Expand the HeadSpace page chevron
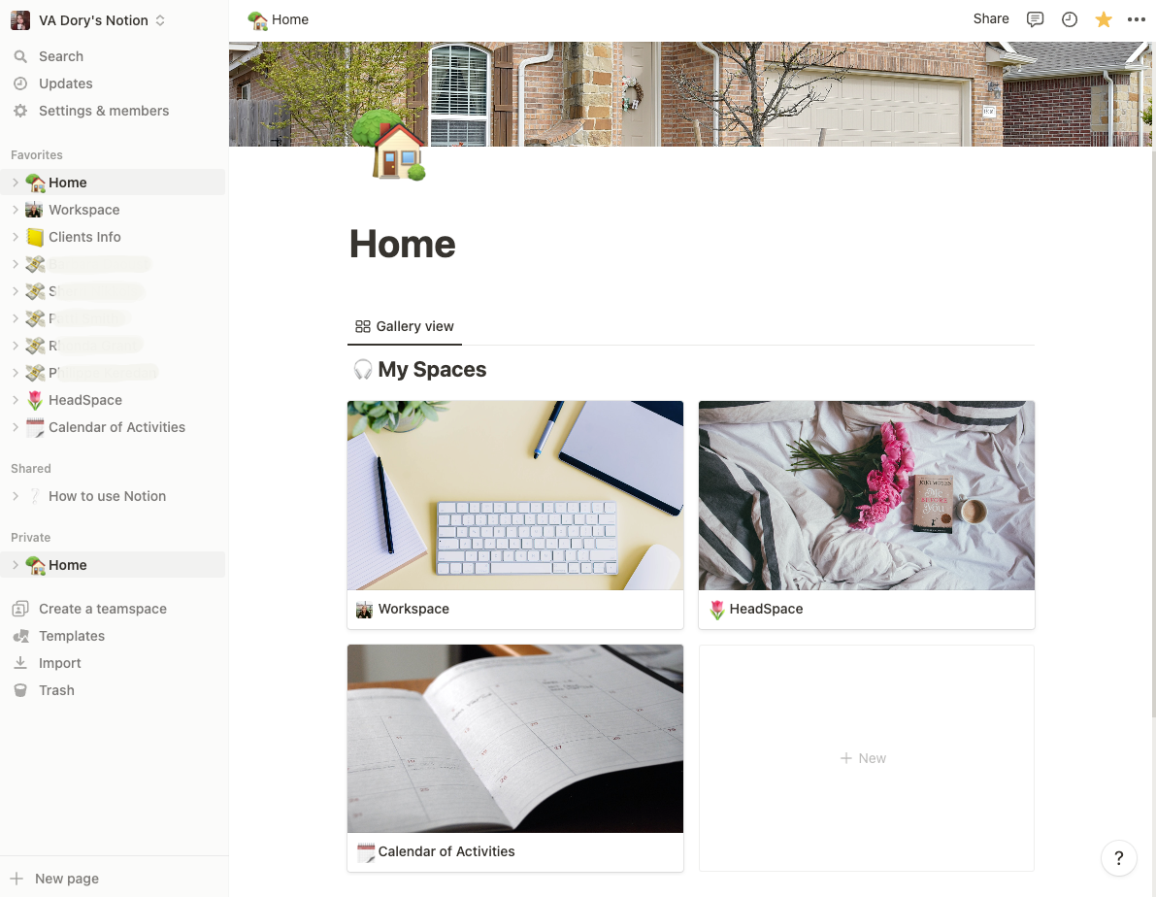The width and height of the screenshot is (1156, 897). (x=16, y=400)
